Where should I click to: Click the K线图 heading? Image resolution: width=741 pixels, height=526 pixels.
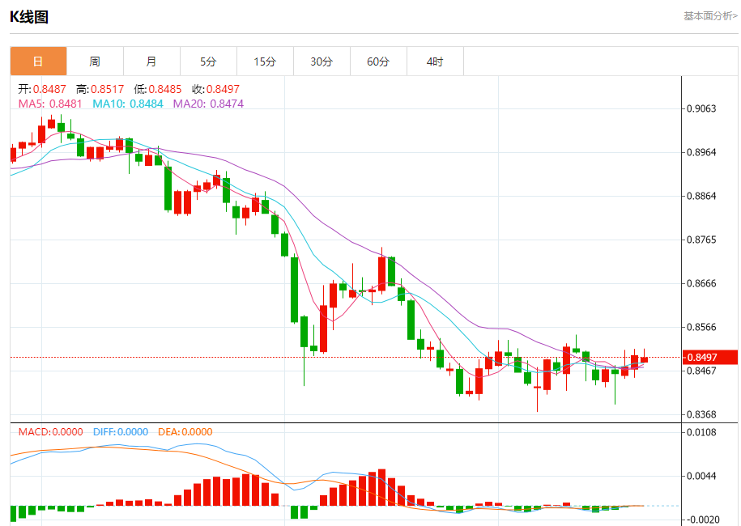click(x=29, y=17)
